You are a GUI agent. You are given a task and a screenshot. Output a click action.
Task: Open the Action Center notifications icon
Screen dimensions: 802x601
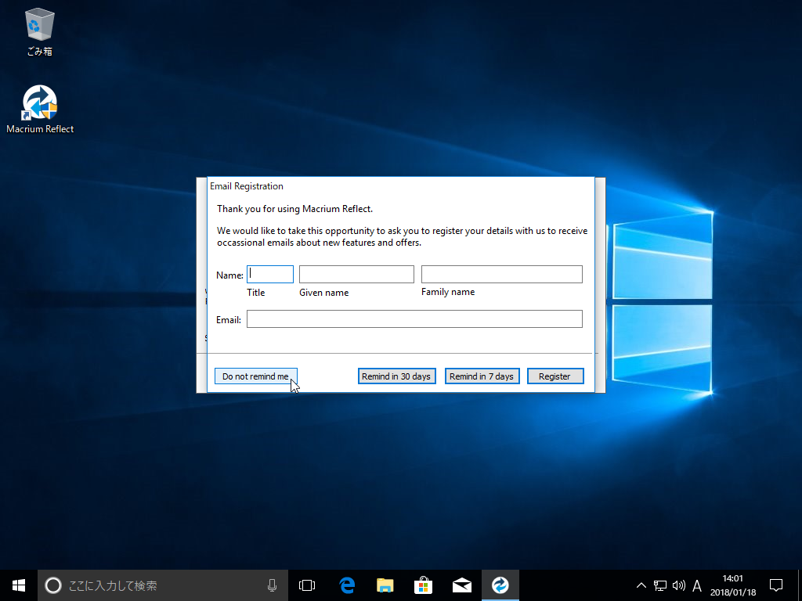pos(776,585)
